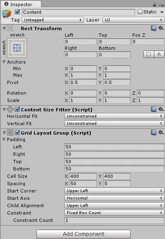
Task: Open the Child Alignment dropdown
Action: click(114, 205)
